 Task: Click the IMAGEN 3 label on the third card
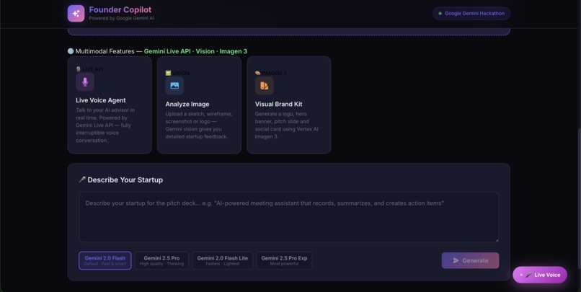271,73
